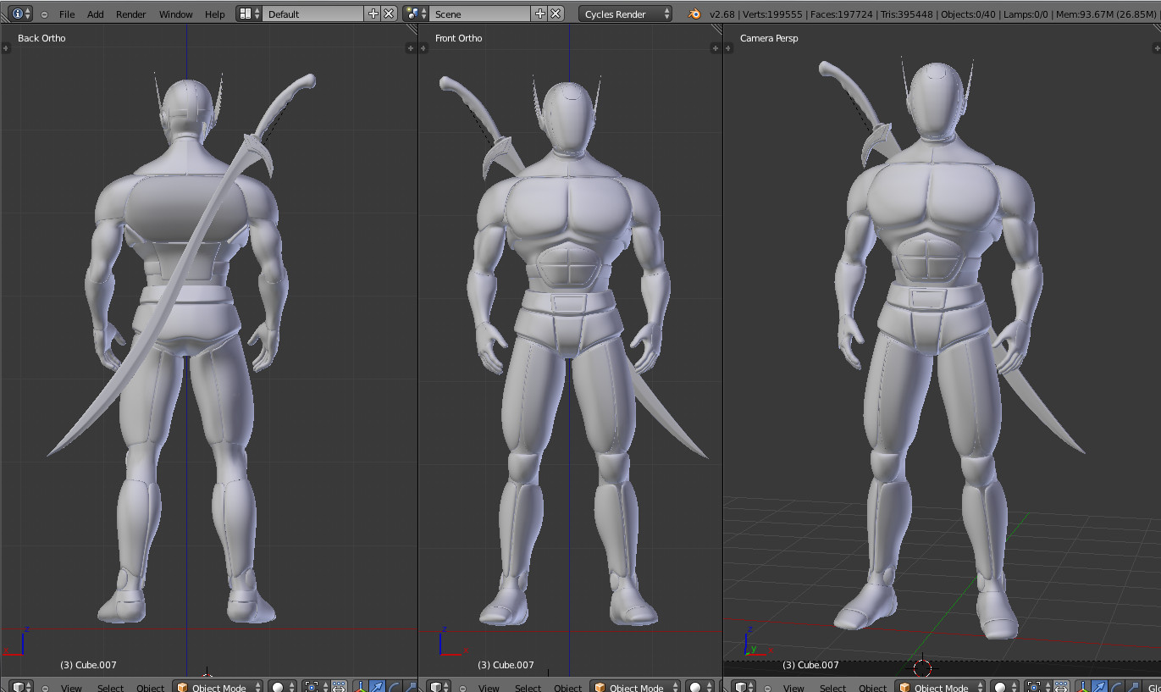Collapse Camera Persp viewport header menus
The width and height of the screenshot is (1161, 692).
tap(766, 688)
